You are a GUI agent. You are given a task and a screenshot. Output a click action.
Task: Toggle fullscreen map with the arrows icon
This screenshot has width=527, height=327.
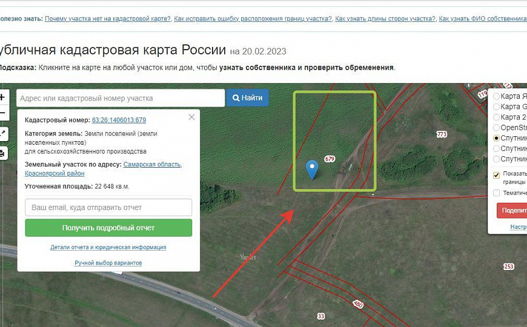point(2,134)
